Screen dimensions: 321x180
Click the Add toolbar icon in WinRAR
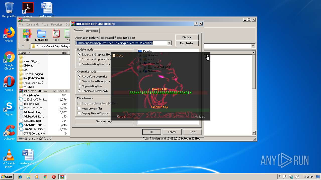(x=27, y=35)
